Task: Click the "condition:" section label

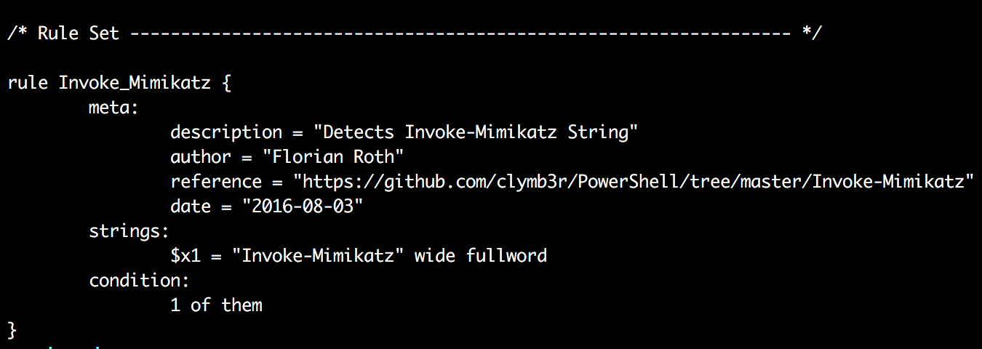Action: click(138, 281)
